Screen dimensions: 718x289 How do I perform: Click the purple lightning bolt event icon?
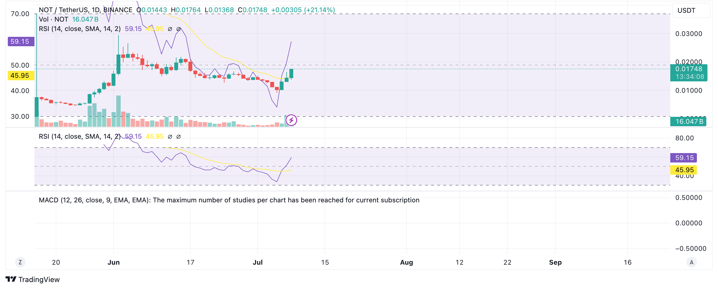[291, 120]
